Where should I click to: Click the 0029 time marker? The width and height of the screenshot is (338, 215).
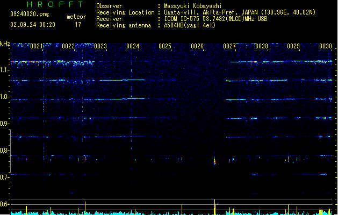point(293,46)
